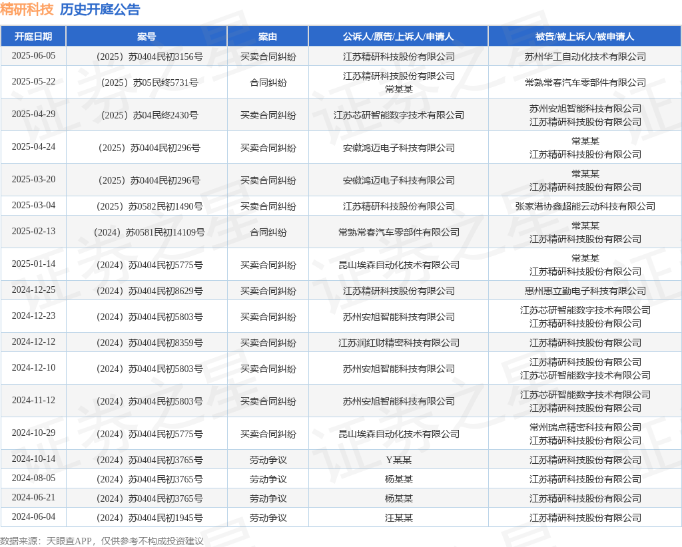Select the date 2024-10-29

(x=33, y=434)
